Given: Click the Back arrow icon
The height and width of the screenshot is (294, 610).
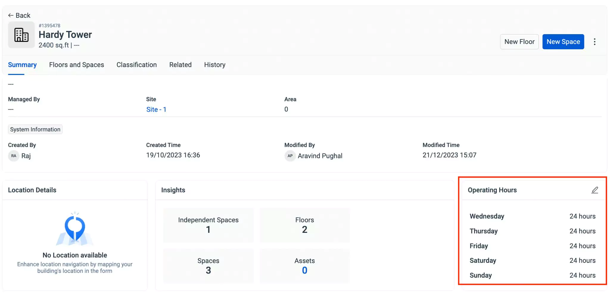Looking at the screenshot, I should 11,15.
